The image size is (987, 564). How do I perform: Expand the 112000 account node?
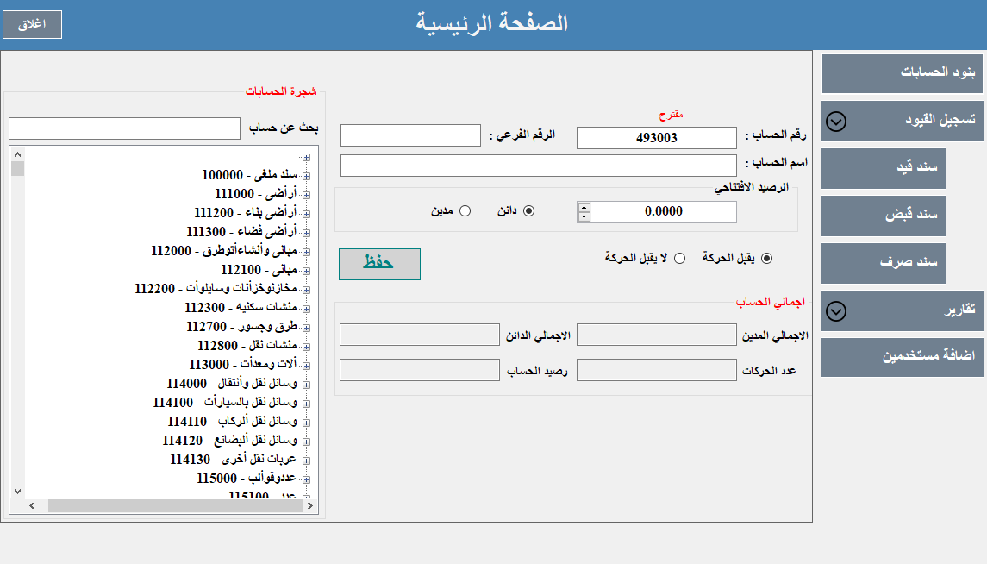[x=306, y=252]
